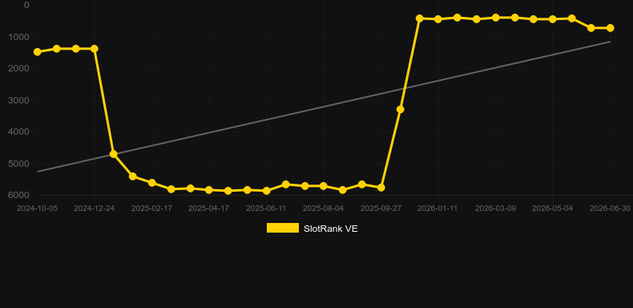Select the data point at 2025-08-04
Screen dimensions: 633x308
pos(324,186)
